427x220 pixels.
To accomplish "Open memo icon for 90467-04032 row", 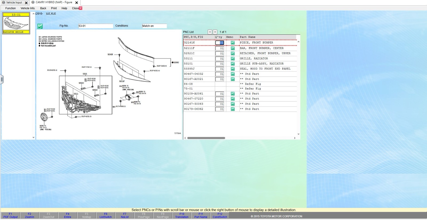I will point(233,74).
